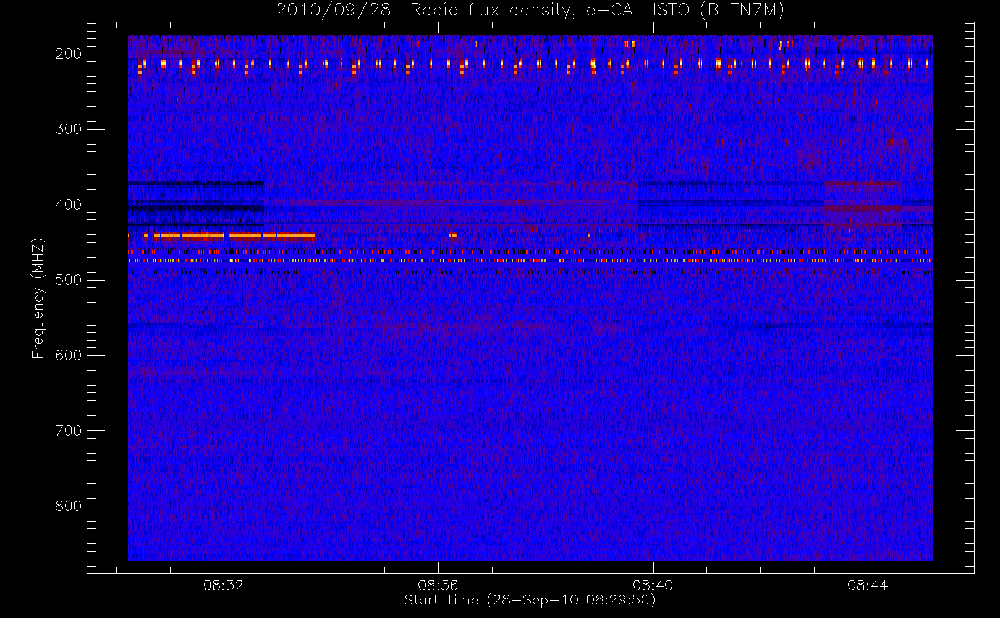Click the bright orange emission band near 440 MHz
Screen dimensions: 1000x618
pos(229,235)
